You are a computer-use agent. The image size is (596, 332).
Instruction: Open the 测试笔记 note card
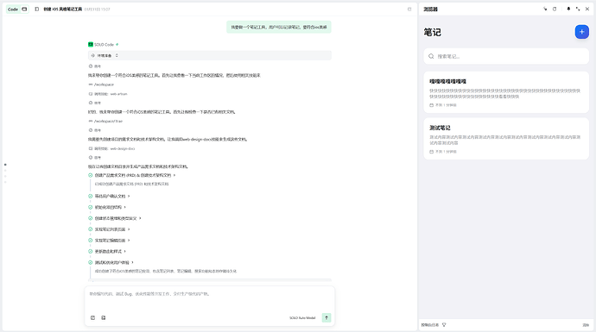tap(506, 139)
